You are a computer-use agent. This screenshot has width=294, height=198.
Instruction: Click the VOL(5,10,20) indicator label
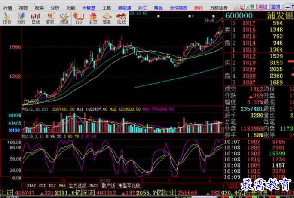click(35, 109)
